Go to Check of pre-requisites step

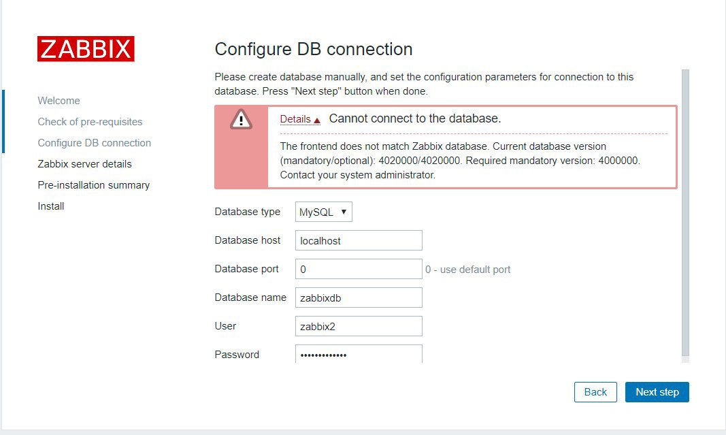click(90, 122)
